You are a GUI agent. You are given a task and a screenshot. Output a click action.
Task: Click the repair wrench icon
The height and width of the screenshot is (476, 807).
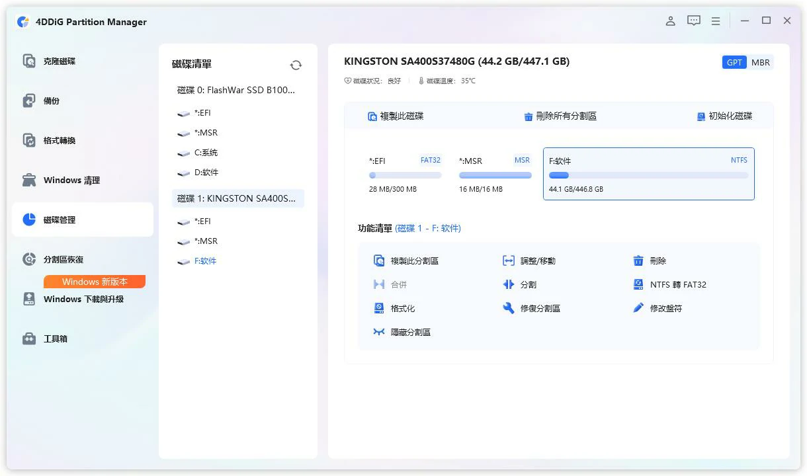(509, 309)
